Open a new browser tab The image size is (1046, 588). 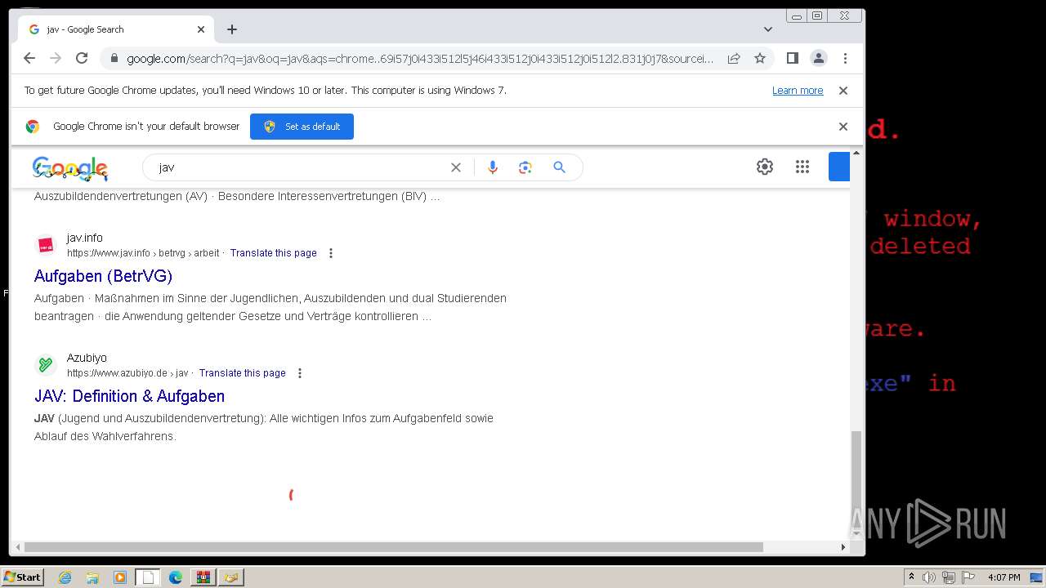tap(232, 29)
